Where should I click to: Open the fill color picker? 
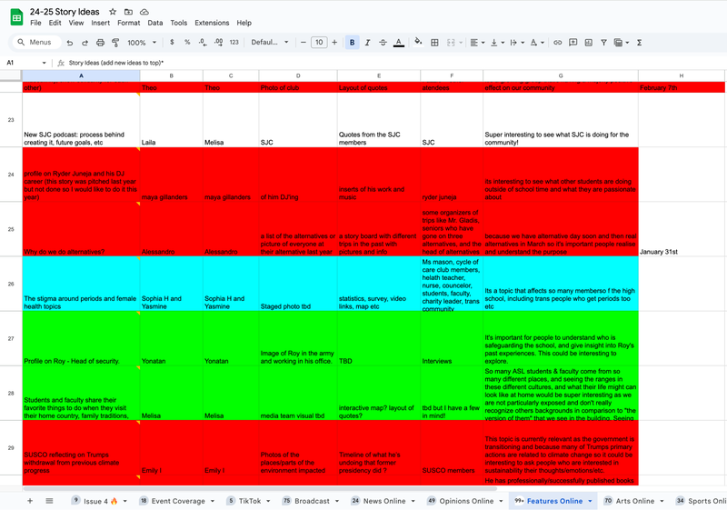[418, 43]
